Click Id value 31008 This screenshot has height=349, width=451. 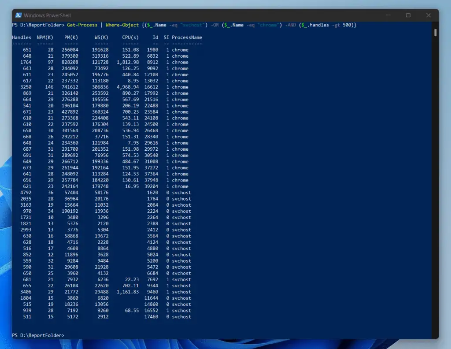pyautogui.click(x=152, y=161)
